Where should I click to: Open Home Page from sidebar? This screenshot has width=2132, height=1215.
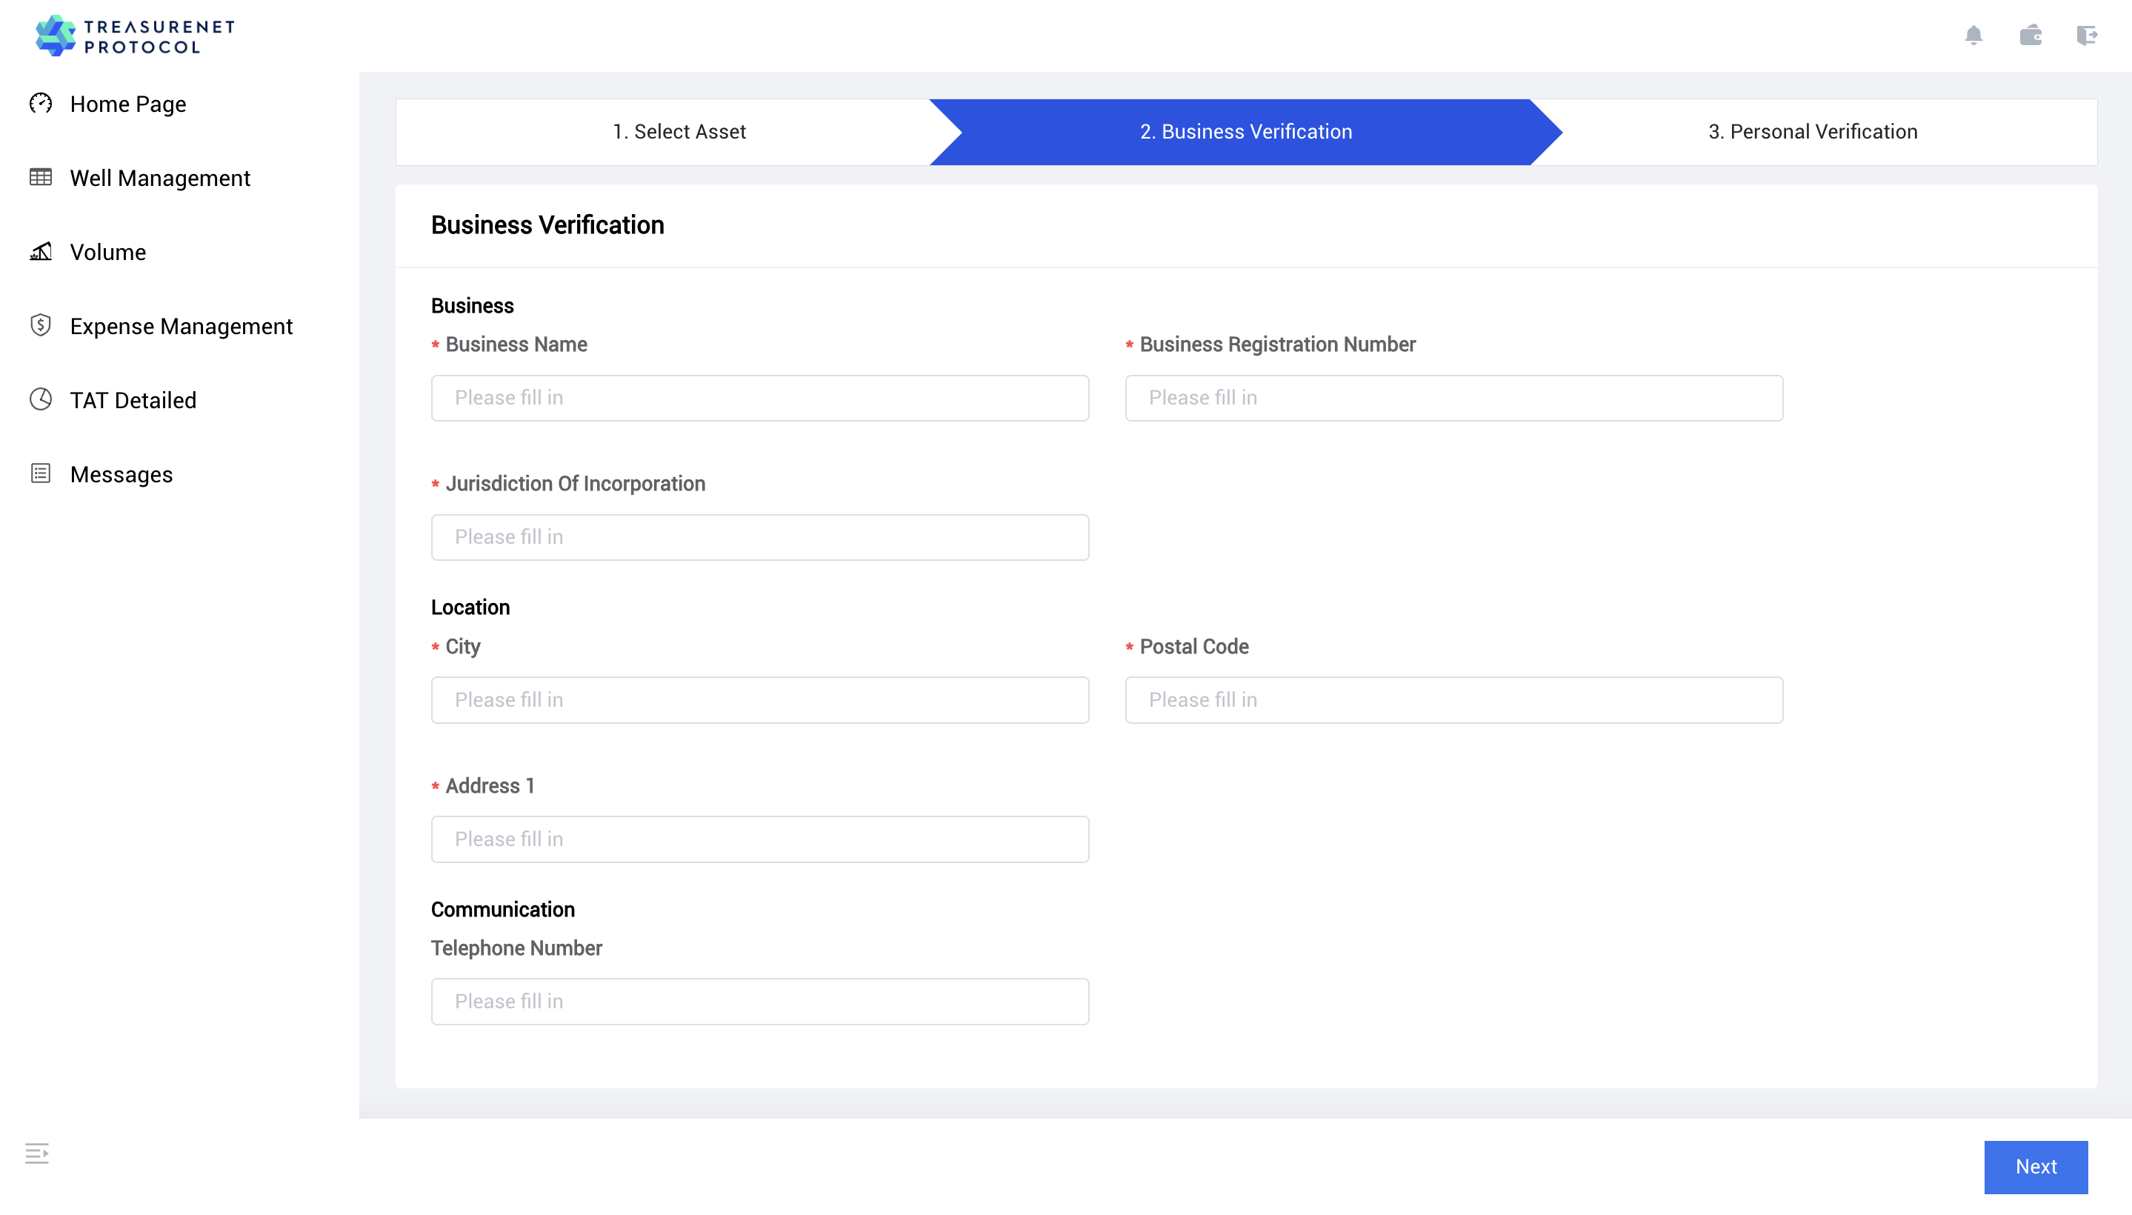[x=127, y=104]
